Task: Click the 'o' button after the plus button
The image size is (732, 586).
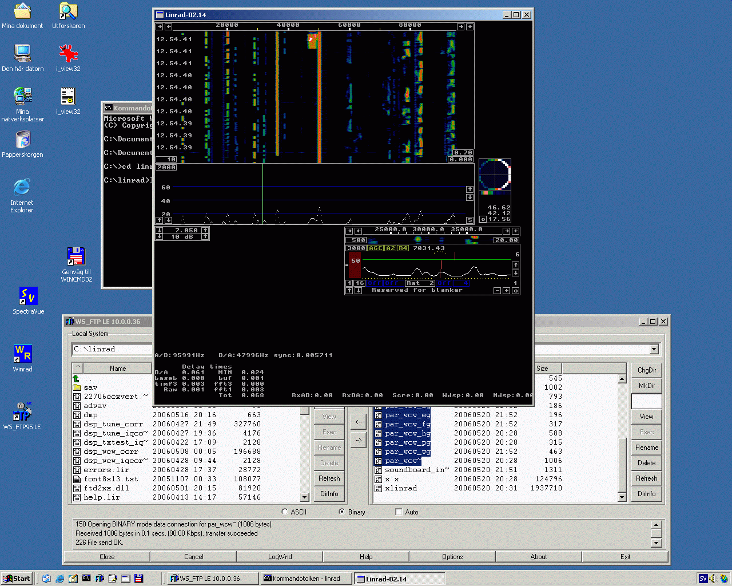Action: coord(515,291)
